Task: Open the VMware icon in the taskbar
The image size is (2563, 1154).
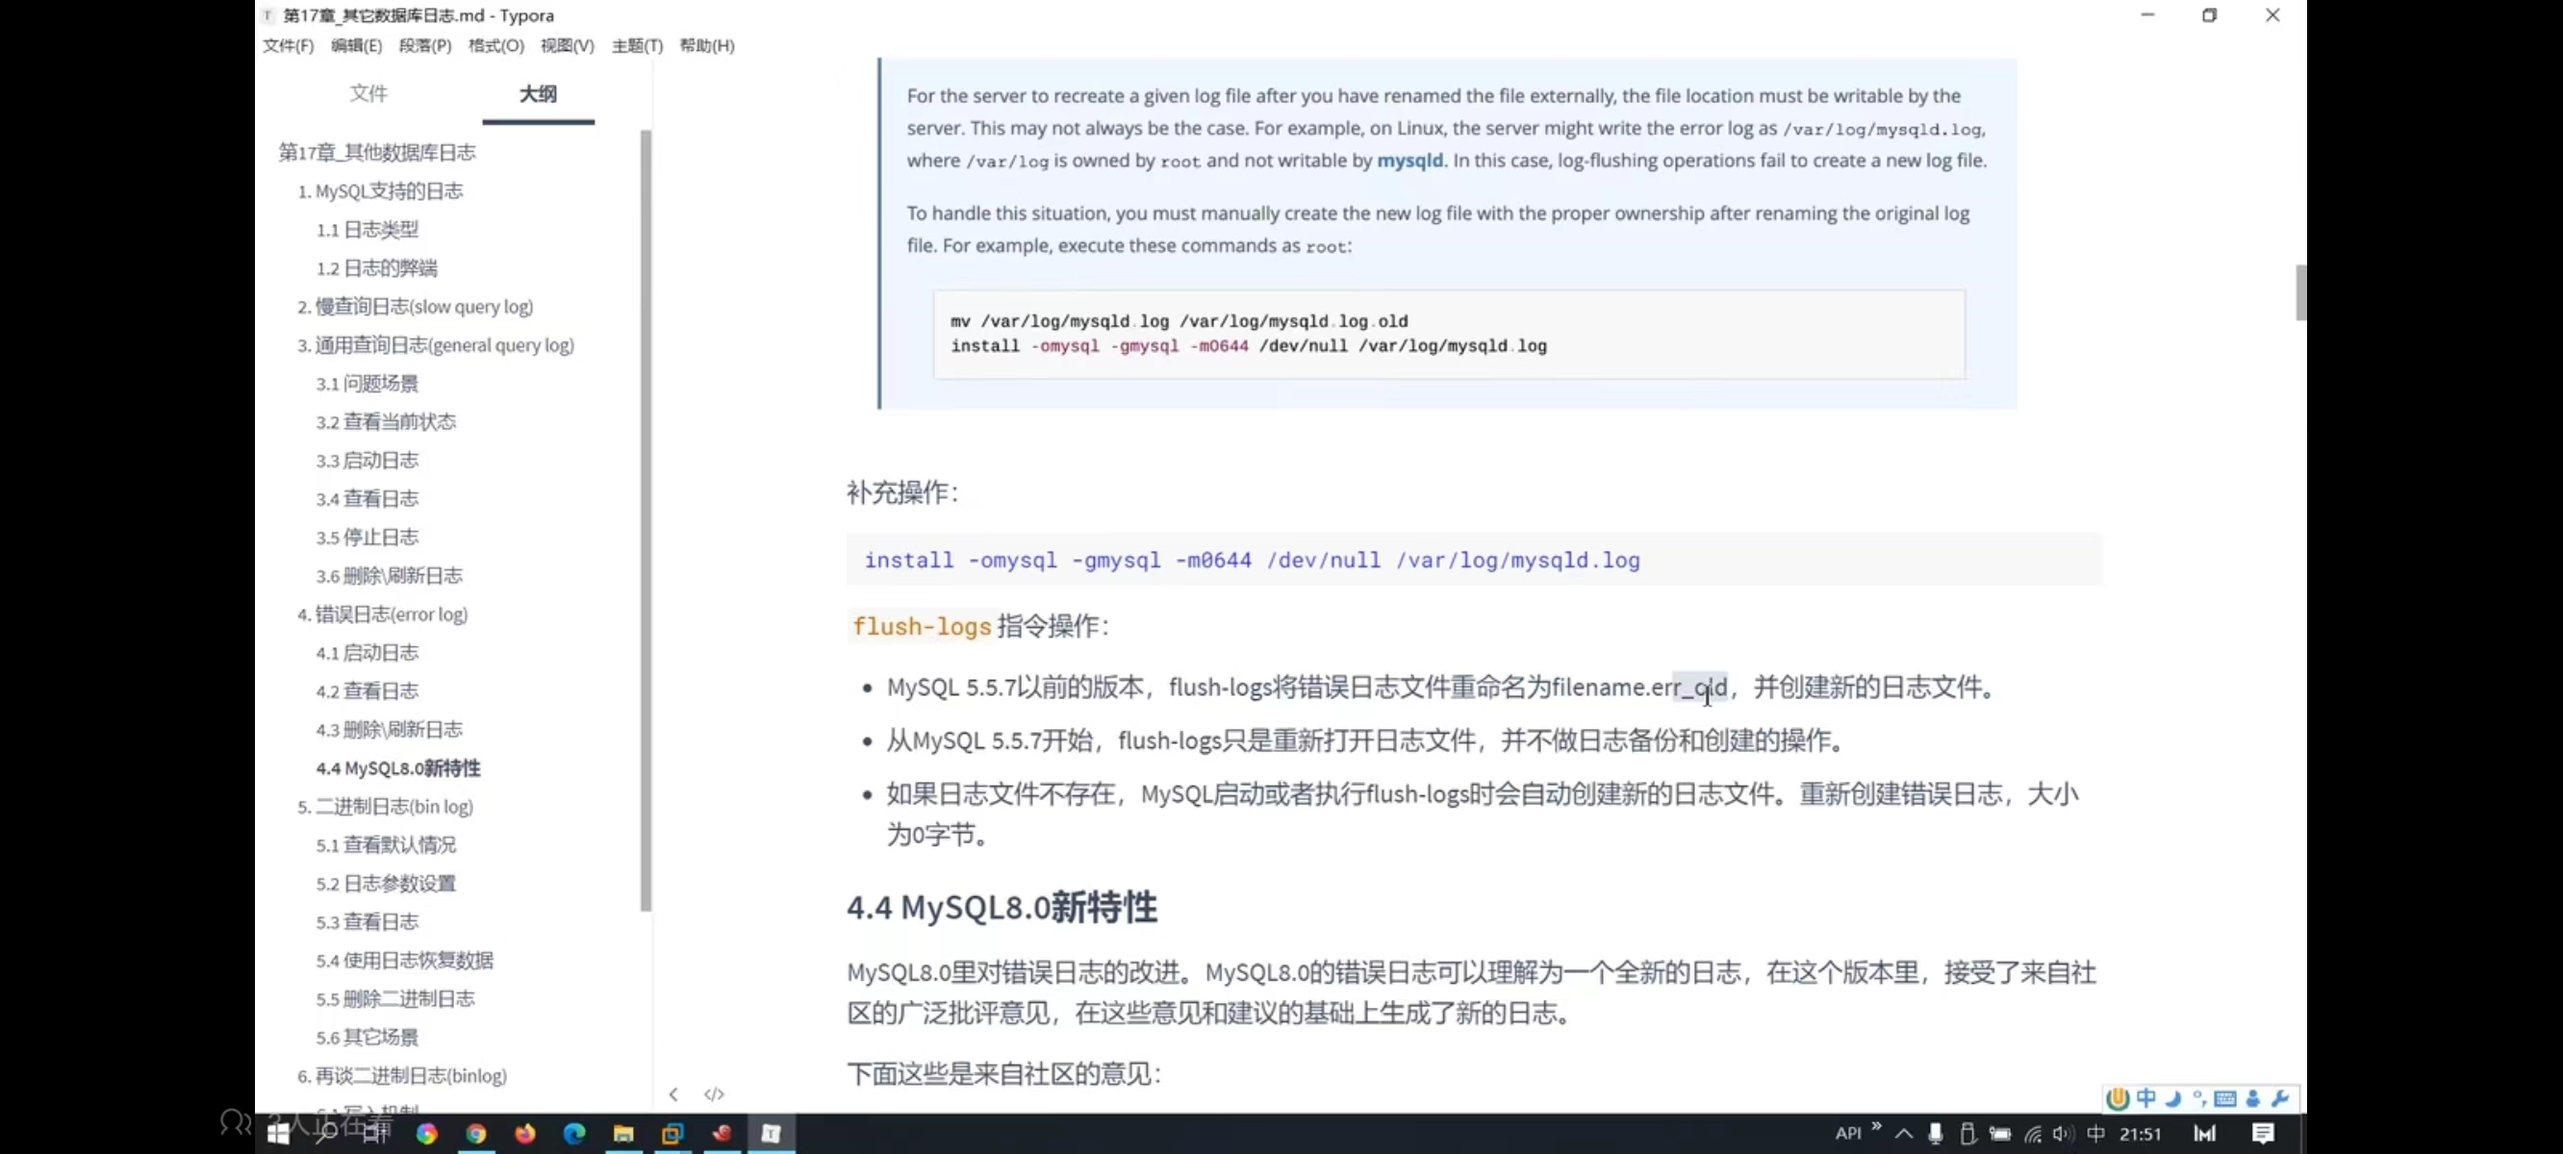Action: pos(672,1133)
